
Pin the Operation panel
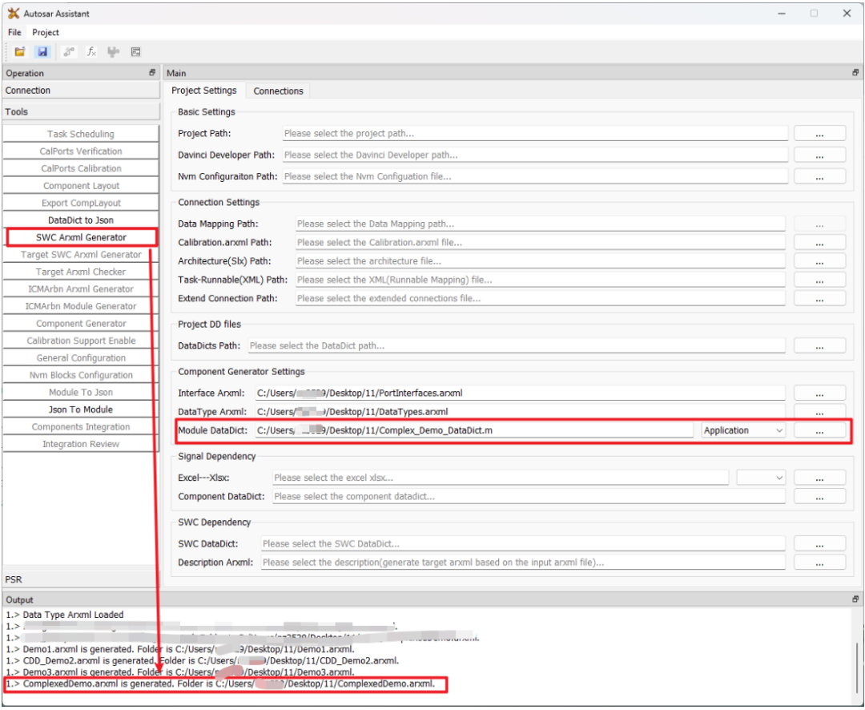[151, 73]
